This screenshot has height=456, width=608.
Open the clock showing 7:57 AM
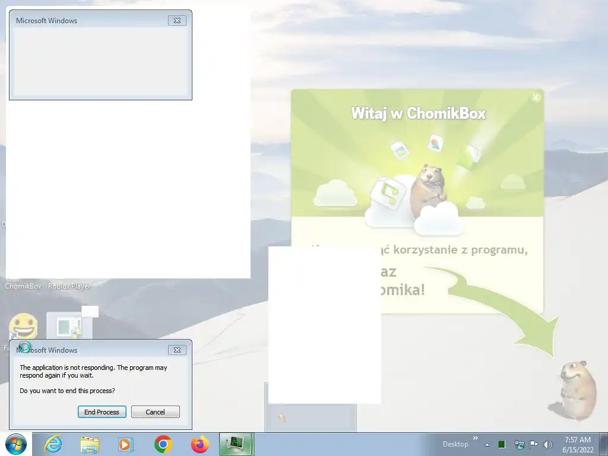click(578, 445)
